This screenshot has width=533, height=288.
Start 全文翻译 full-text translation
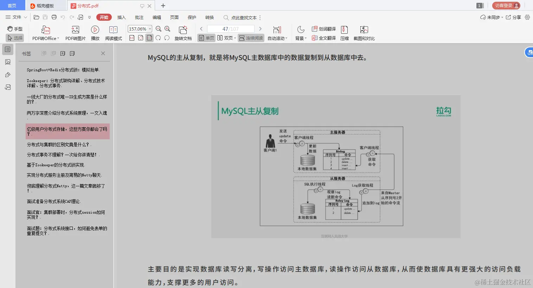(323, 38)
